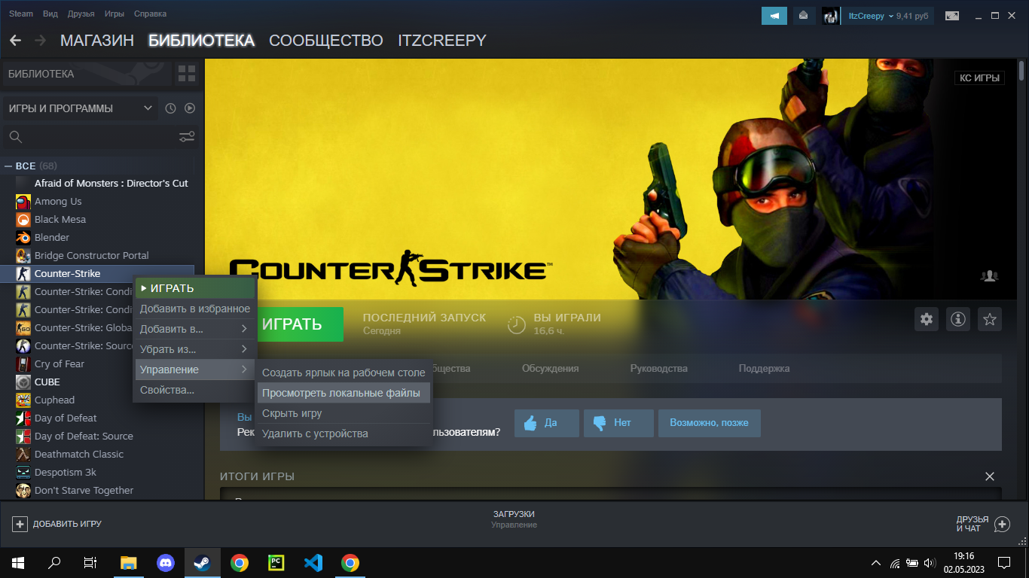This screenshot has width=1029, height=578.
Task: Click ИГРАТЬ in the context menu
Action: coord(194,288)
